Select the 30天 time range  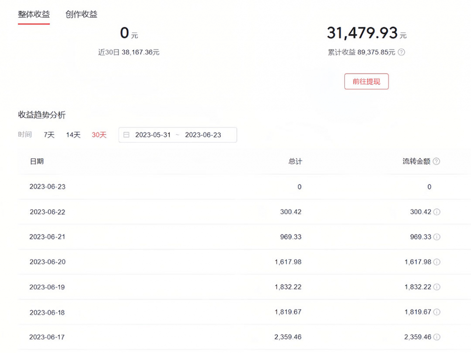[x=99, y=135]
